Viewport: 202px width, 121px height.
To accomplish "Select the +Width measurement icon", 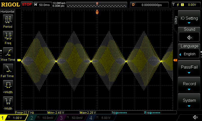I will point(8,85).
